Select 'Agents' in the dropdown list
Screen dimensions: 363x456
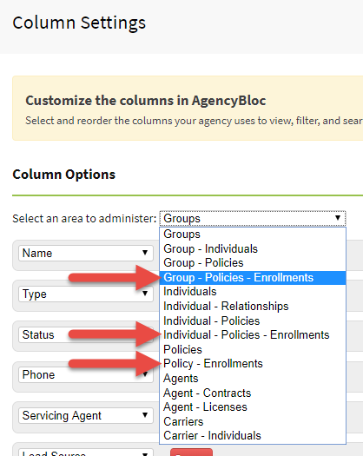coord(253,379)
